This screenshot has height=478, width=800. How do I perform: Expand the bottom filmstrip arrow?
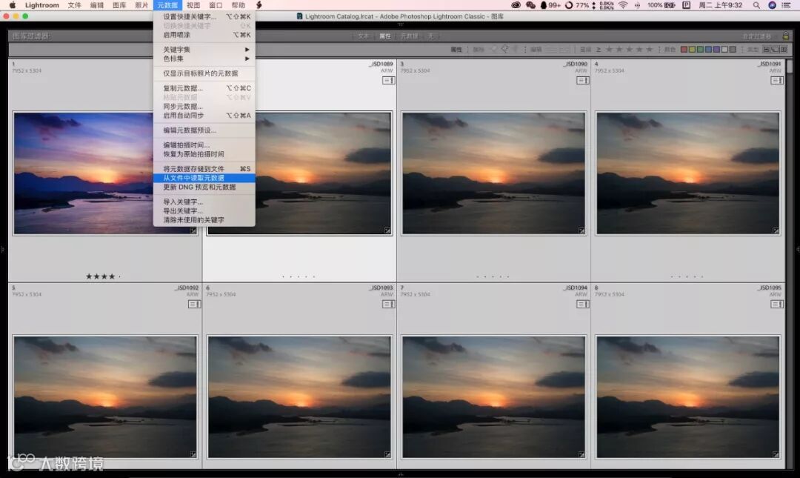click(401, 474)
